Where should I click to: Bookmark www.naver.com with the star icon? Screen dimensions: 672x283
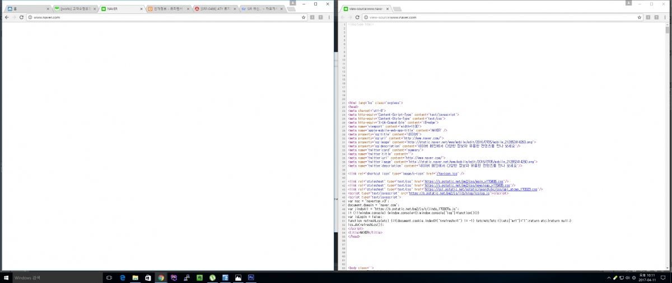pyautogui.click(x=304, y=17)
